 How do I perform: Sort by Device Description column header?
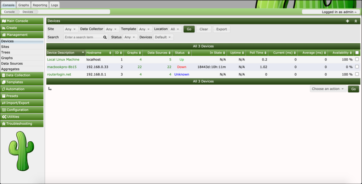66,53
